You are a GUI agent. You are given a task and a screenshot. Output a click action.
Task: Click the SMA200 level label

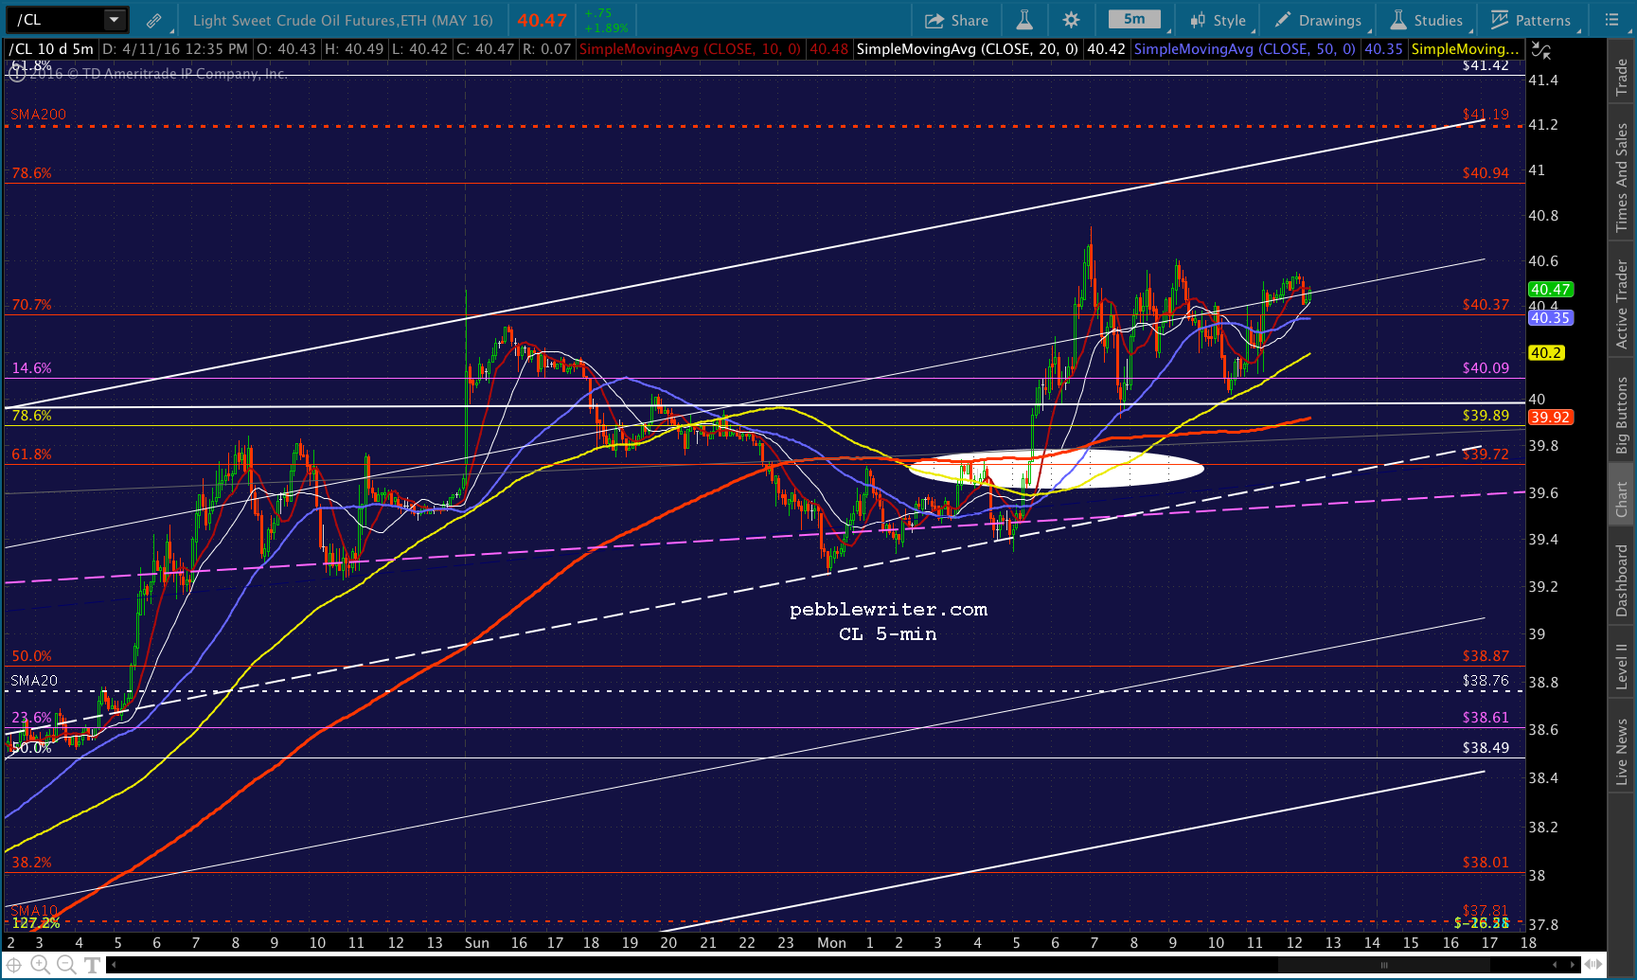pyautogui.click(x=39, y=115)
